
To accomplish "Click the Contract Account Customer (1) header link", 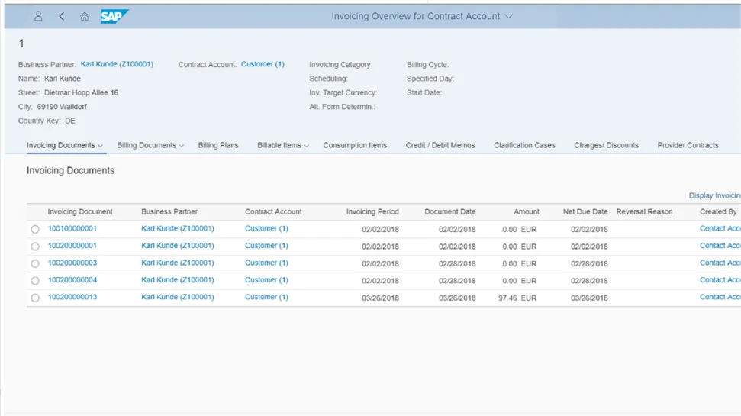I will pyautogui.click(x=263, y=65).
